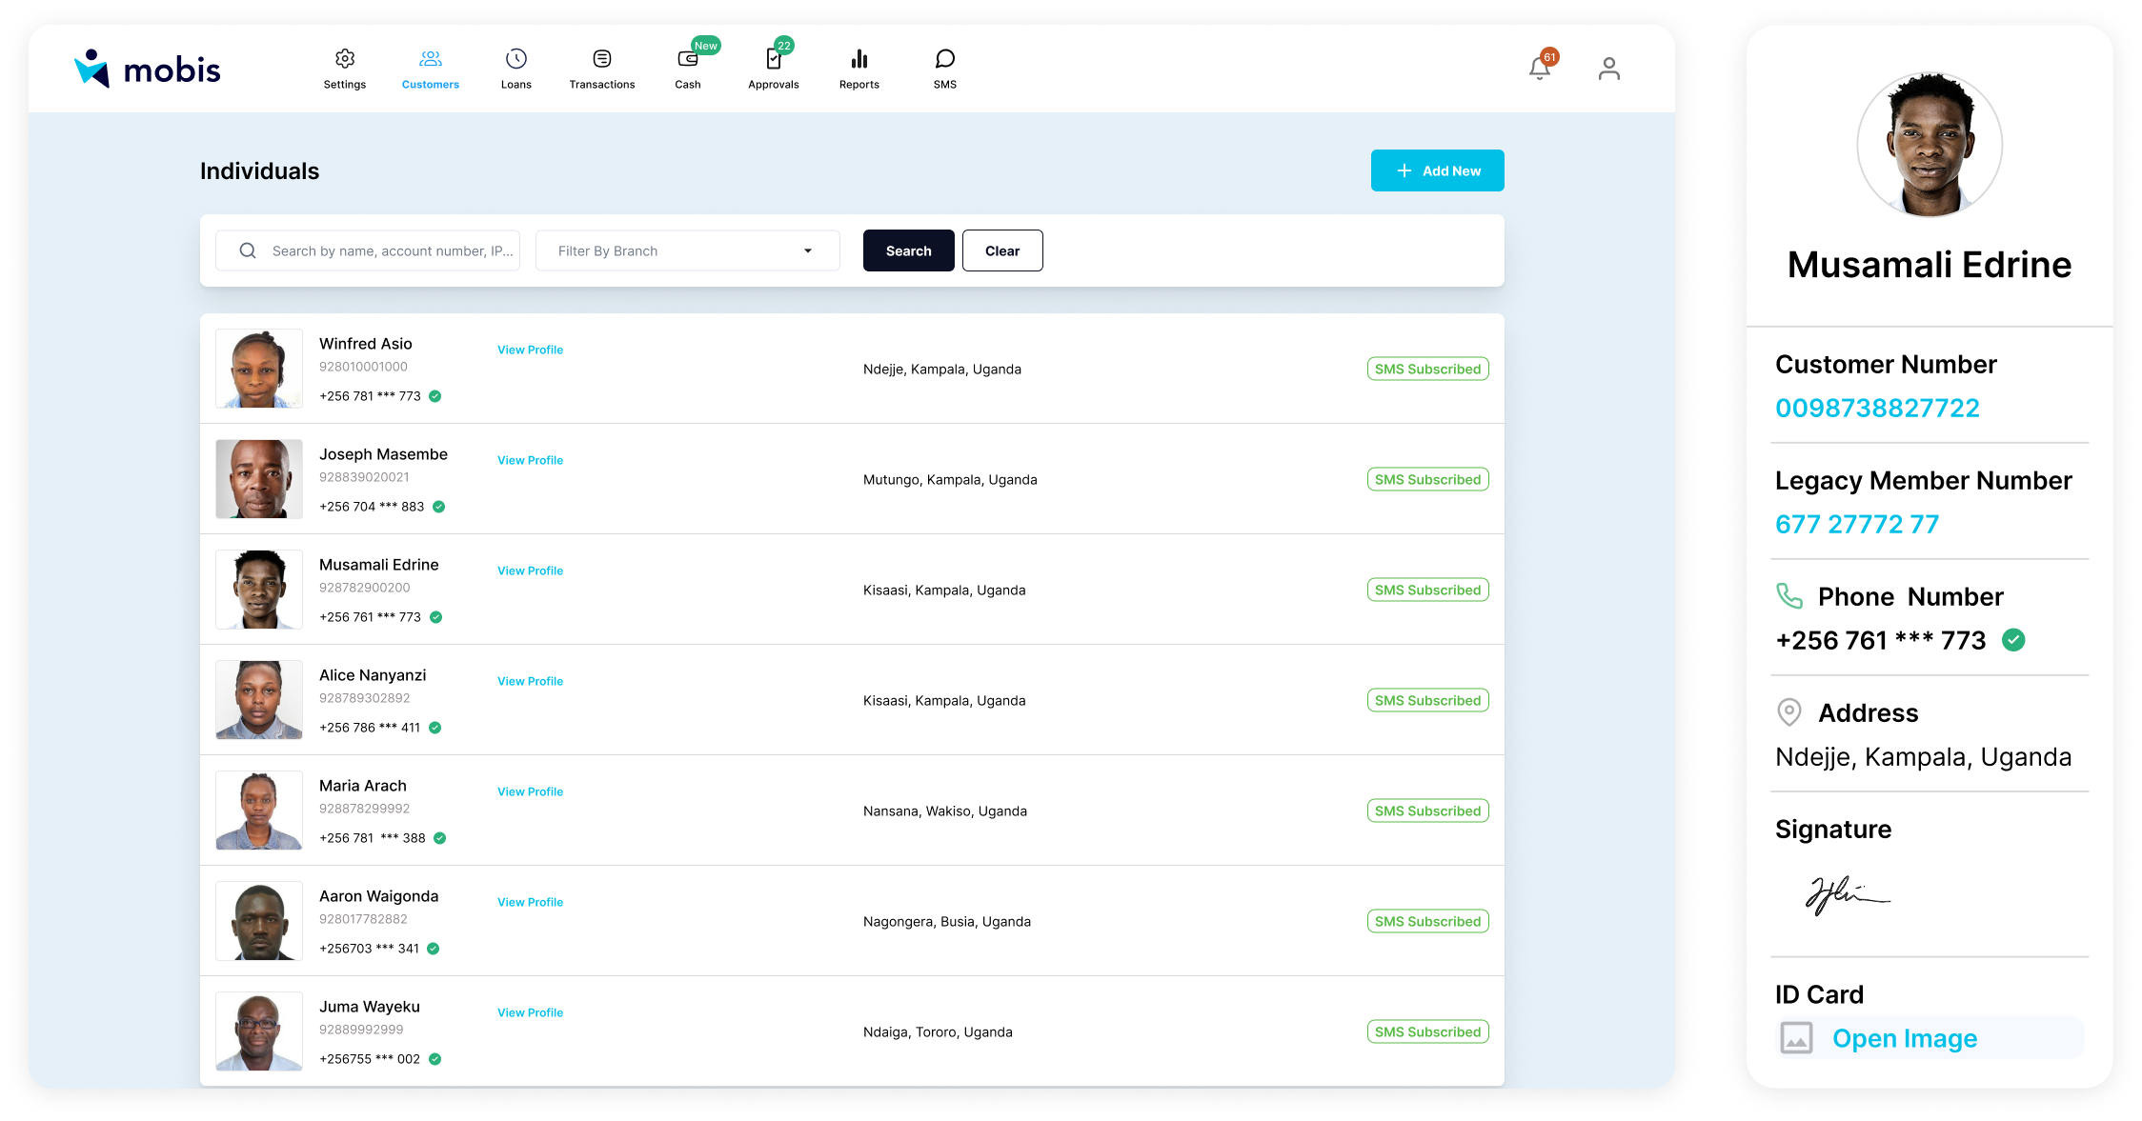Click Alice Nanyanzi's photo thumbnail

(259, 700)
